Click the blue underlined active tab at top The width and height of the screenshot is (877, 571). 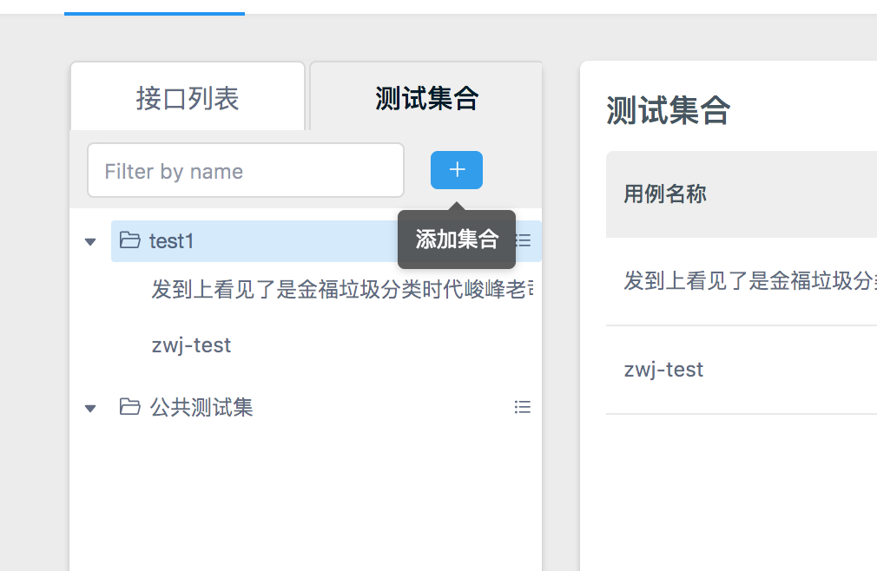(x=155, y=9)
